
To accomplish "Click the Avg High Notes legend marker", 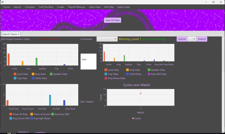I will pyautogui.click(x=32, y=118).
